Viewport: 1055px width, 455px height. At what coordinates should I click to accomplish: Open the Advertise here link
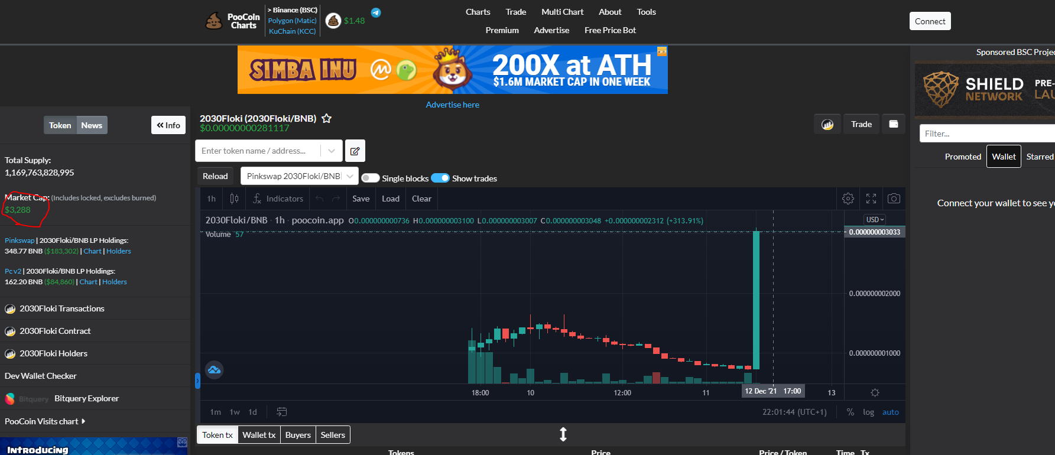point(453,105)
